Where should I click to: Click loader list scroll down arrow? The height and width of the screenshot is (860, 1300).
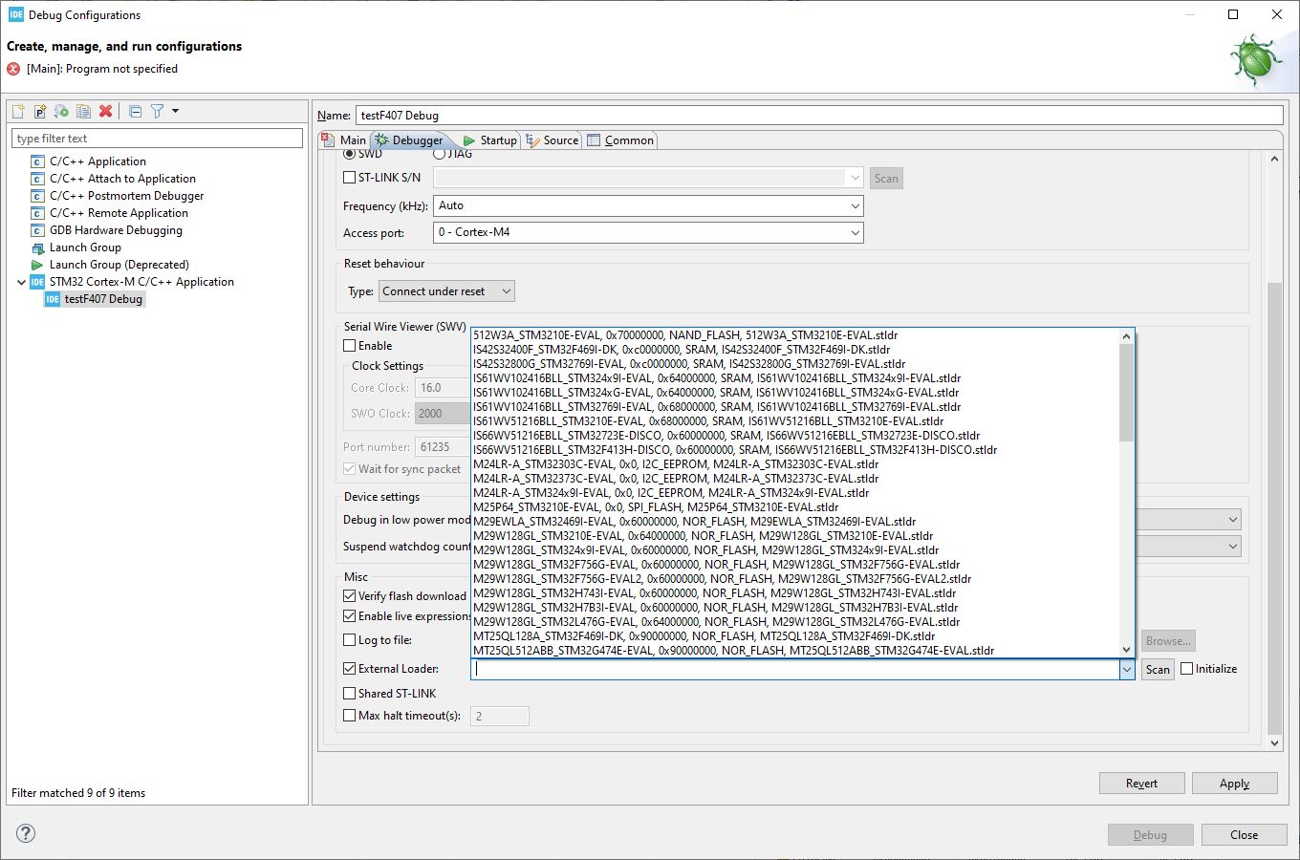click(x=1126, y=650)
